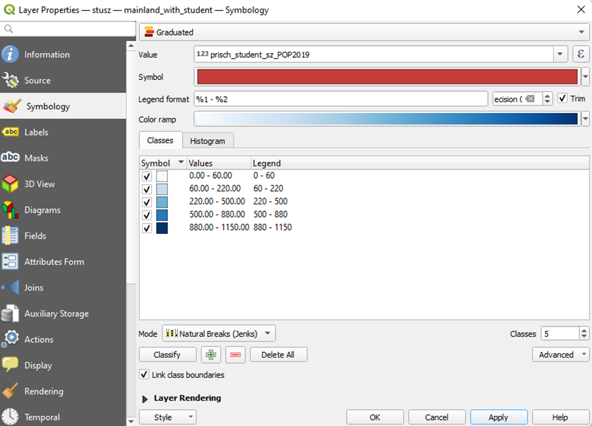Open the Natural Breaks (Jenks) mode dropdown

point(219,334)
